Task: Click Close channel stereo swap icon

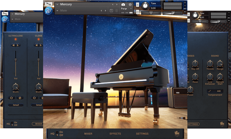Action: point(34,98)
